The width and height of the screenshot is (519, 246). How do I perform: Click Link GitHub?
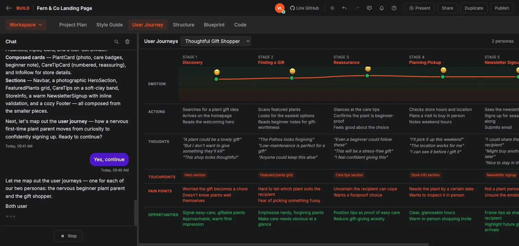[x=304, y=8]
